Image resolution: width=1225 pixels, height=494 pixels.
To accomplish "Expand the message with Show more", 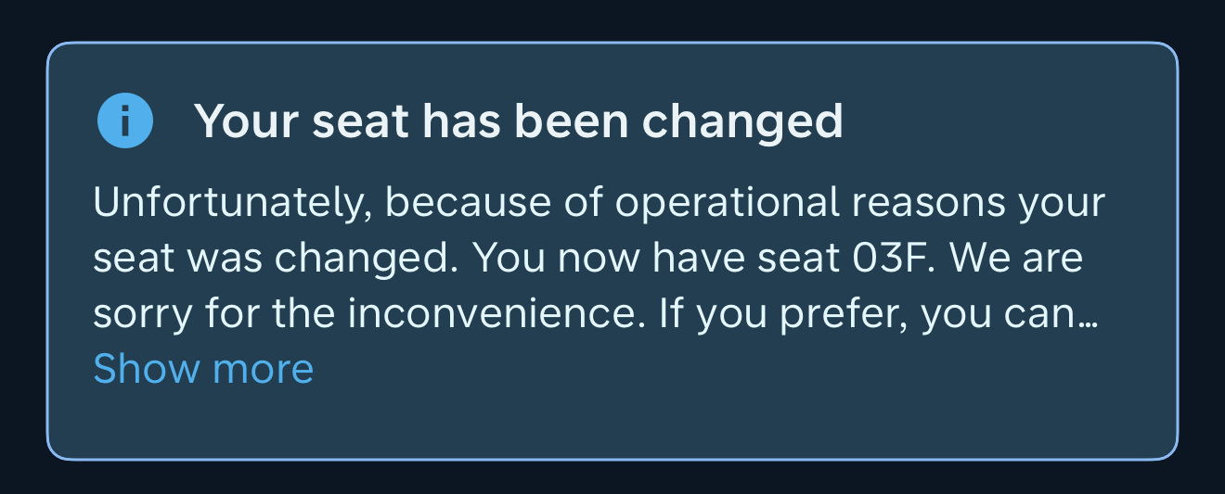I will 203,369.
